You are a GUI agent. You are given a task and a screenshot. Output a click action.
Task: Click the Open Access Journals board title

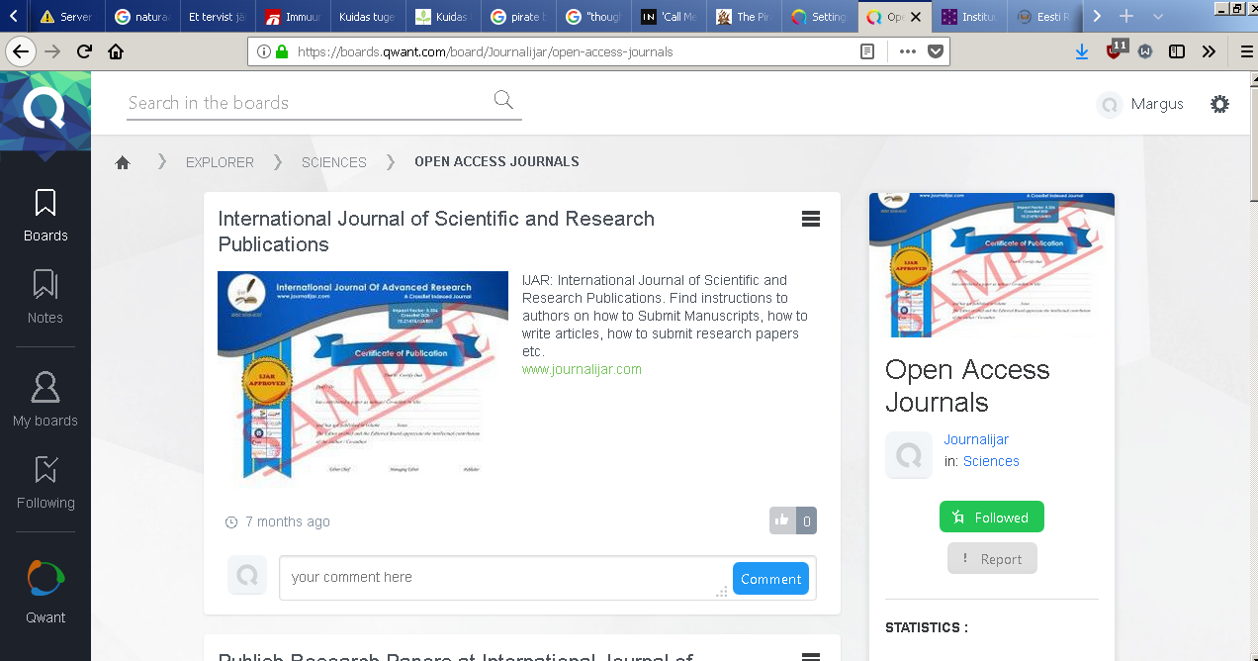967,386
